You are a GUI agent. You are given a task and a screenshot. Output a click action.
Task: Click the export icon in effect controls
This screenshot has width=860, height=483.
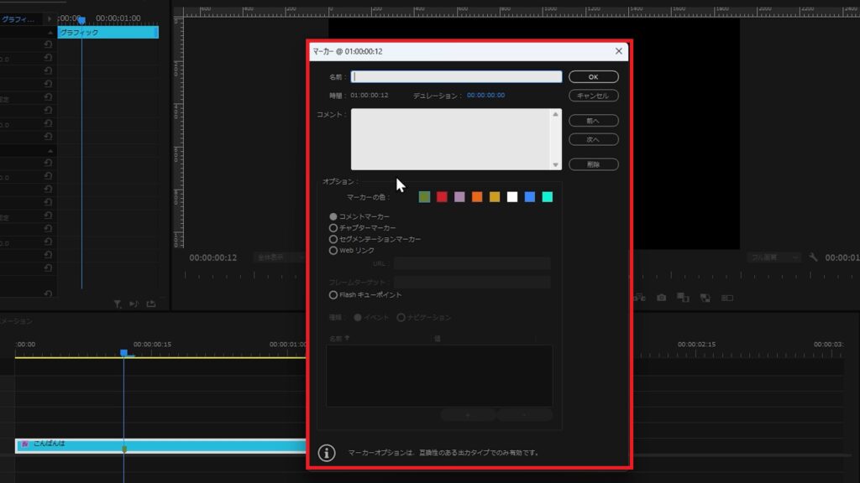[x=151, y=304]
